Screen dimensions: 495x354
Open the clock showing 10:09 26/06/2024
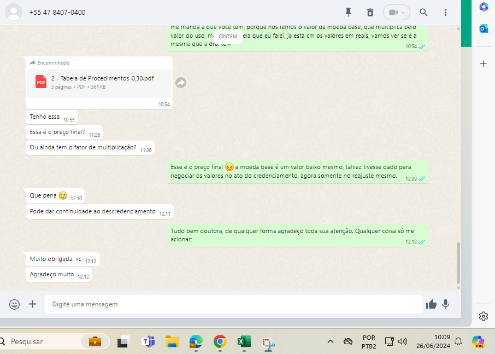click(433, 341)
